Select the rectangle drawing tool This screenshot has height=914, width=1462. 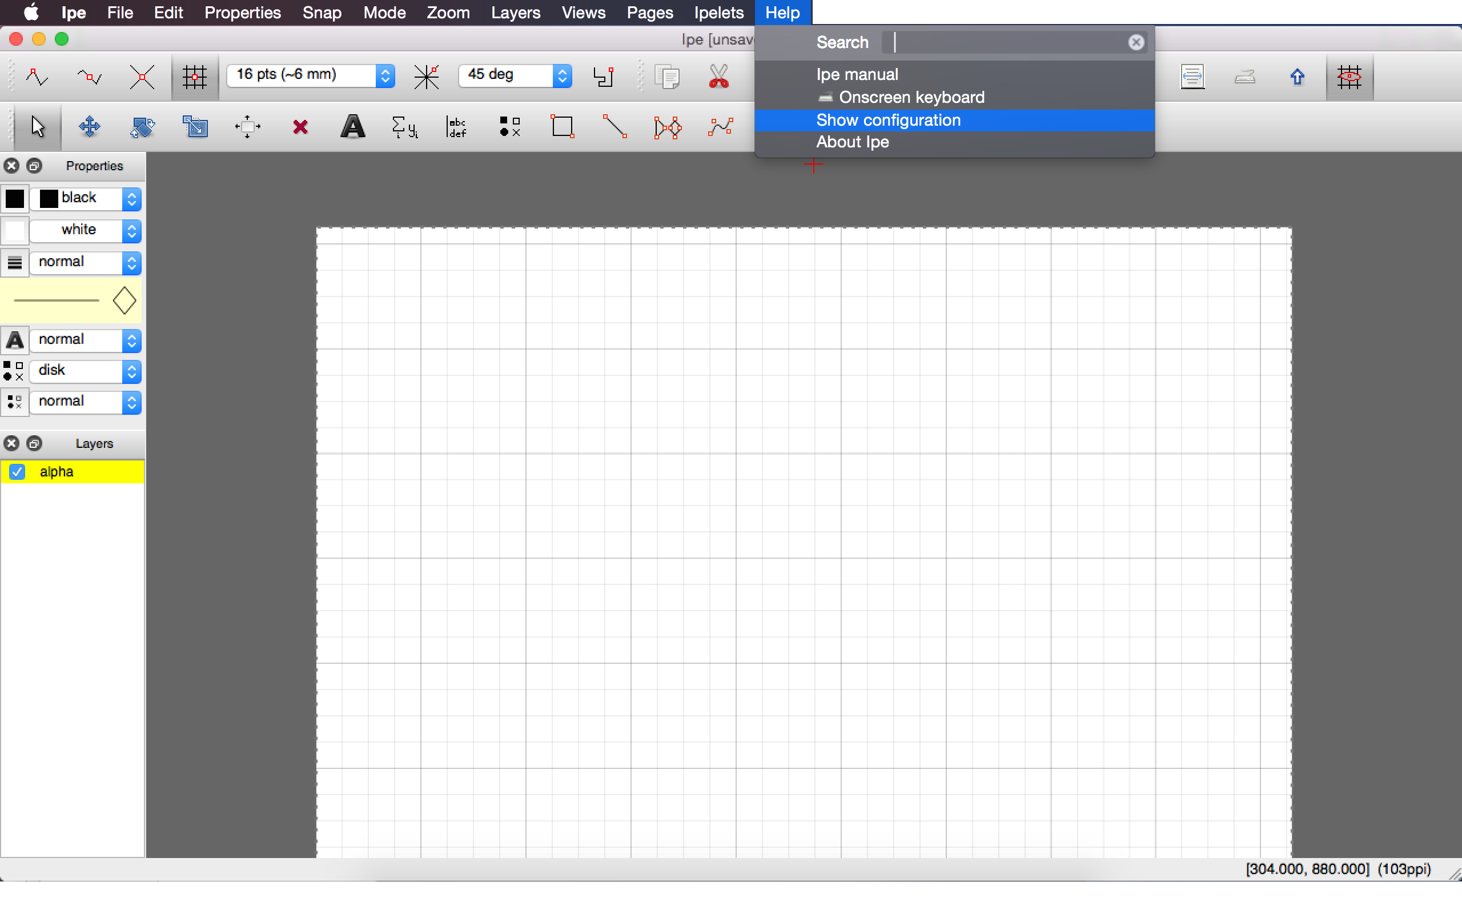click(563, 127)
